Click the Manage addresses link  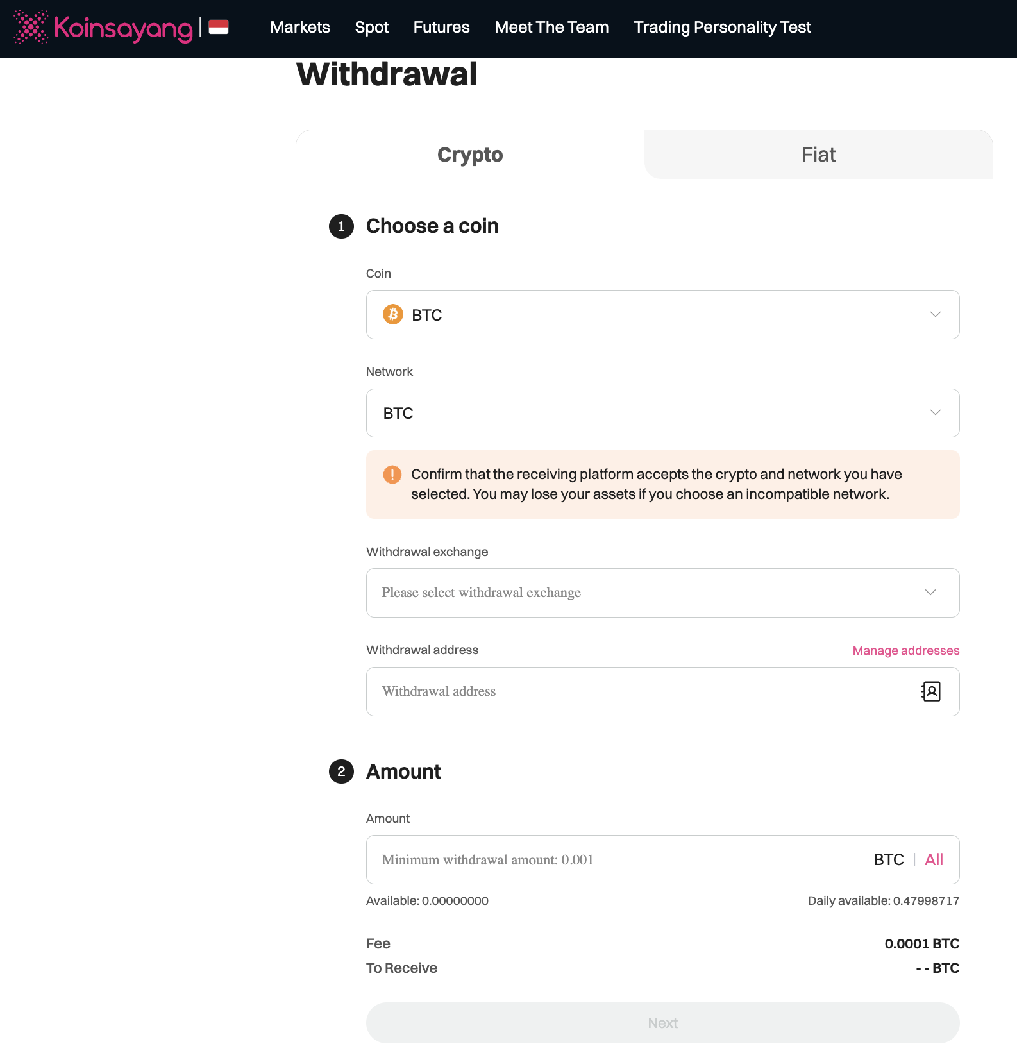[905, 650]
